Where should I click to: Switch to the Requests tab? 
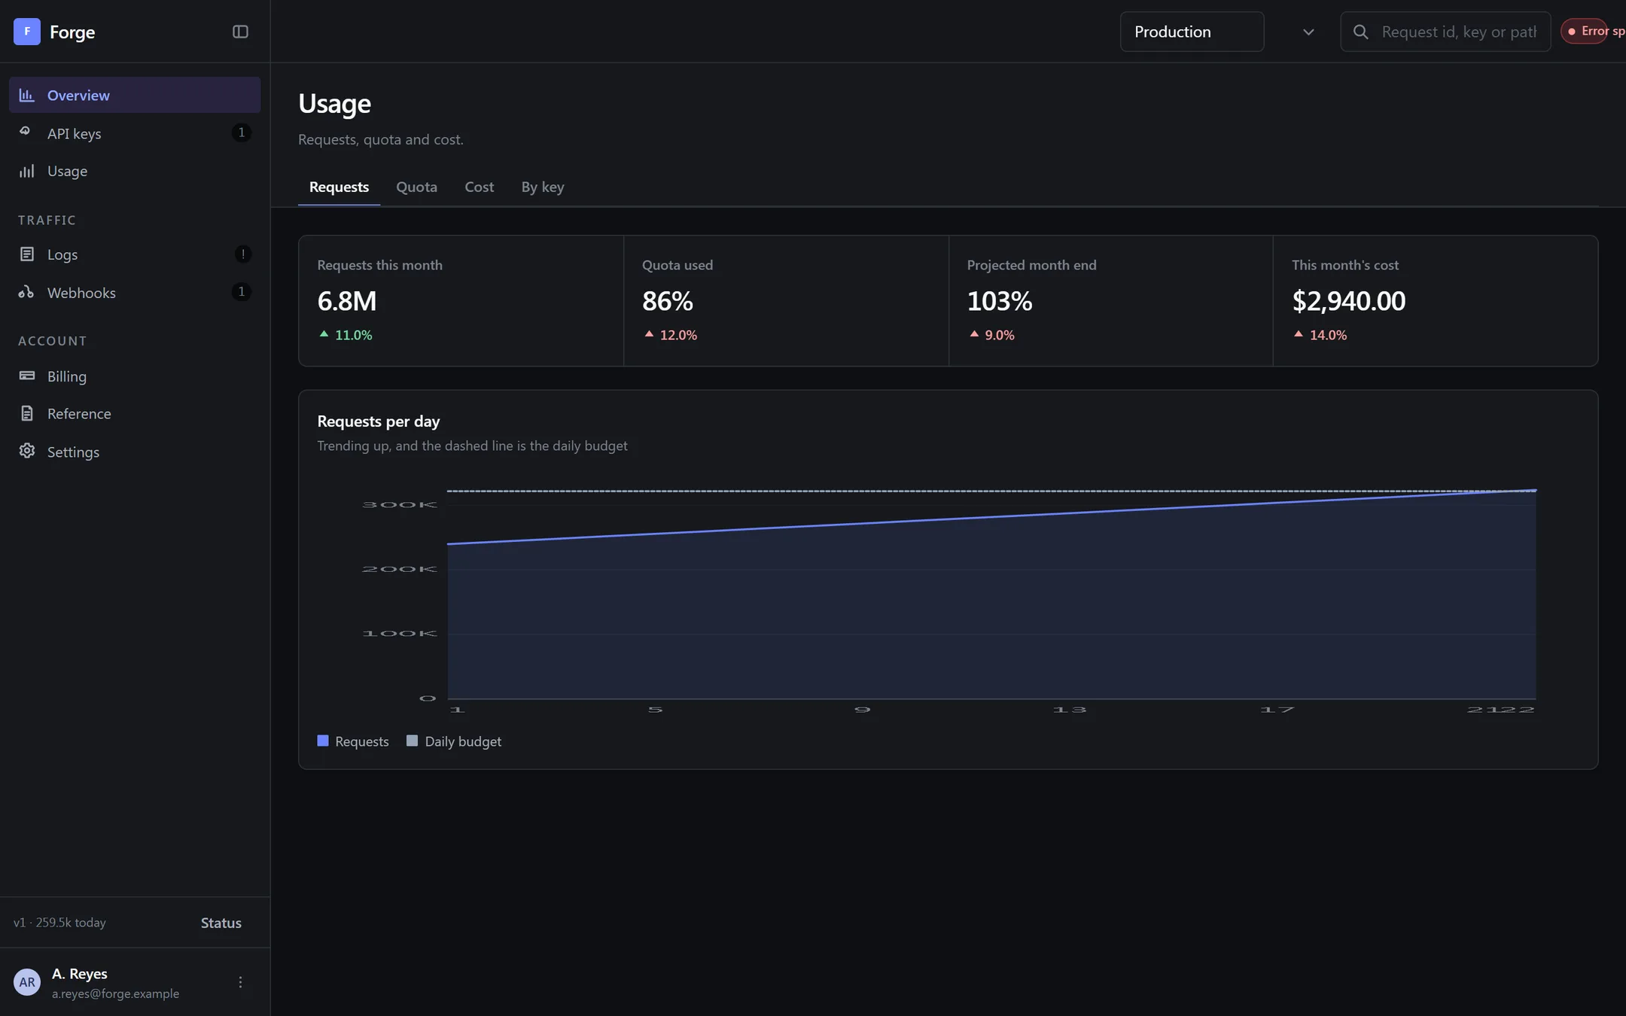(339, 187)
